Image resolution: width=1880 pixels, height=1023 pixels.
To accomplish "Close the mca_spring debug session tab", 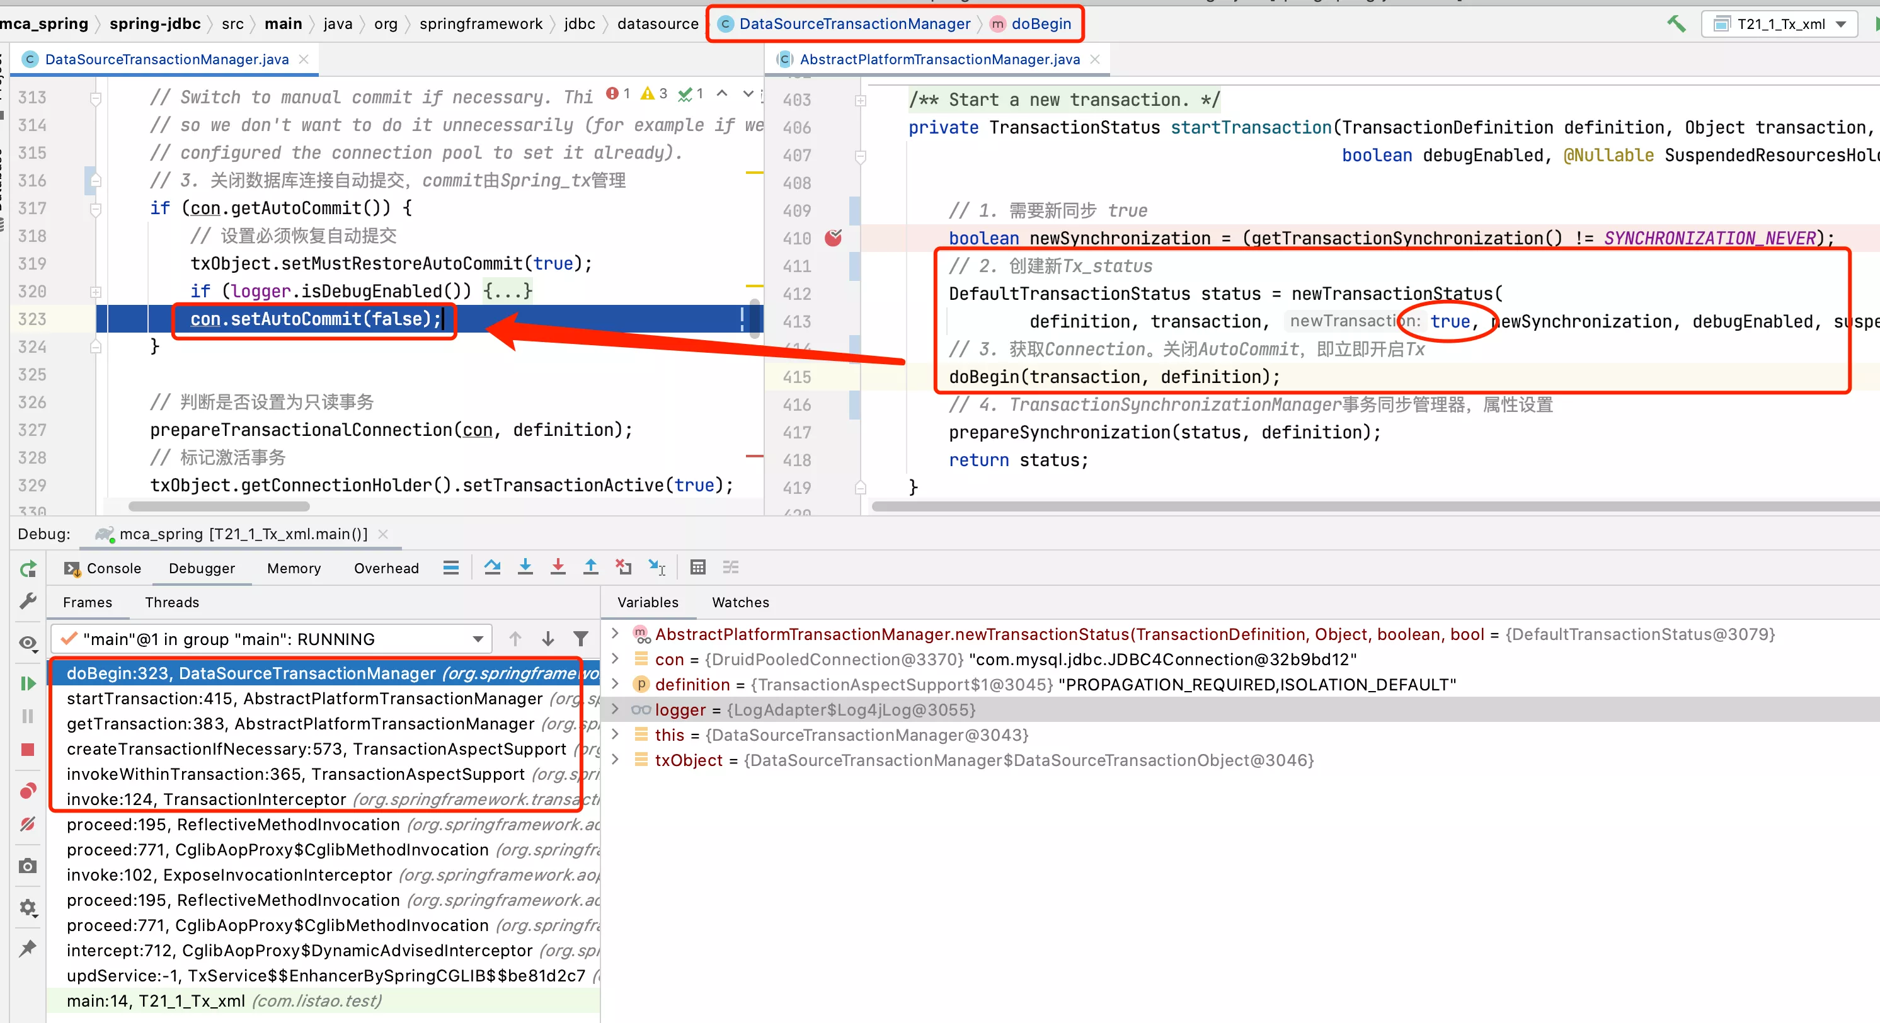I will (383, 534).
